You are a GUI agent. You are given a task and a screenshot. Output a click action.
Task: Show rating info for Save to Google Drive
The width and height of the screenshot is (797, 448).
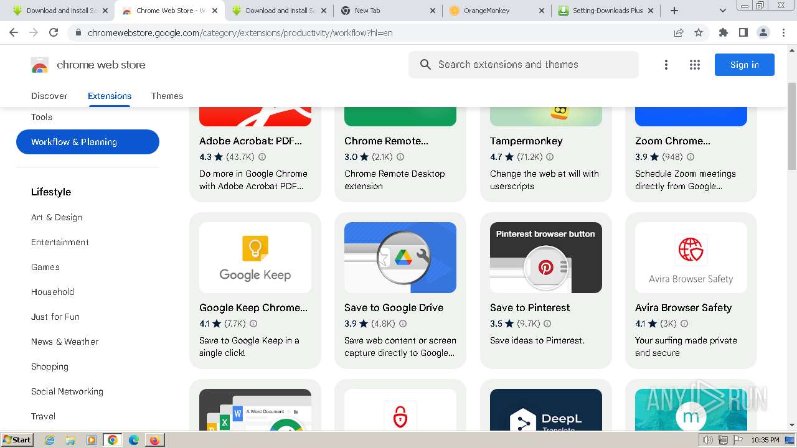pos(403,324)
